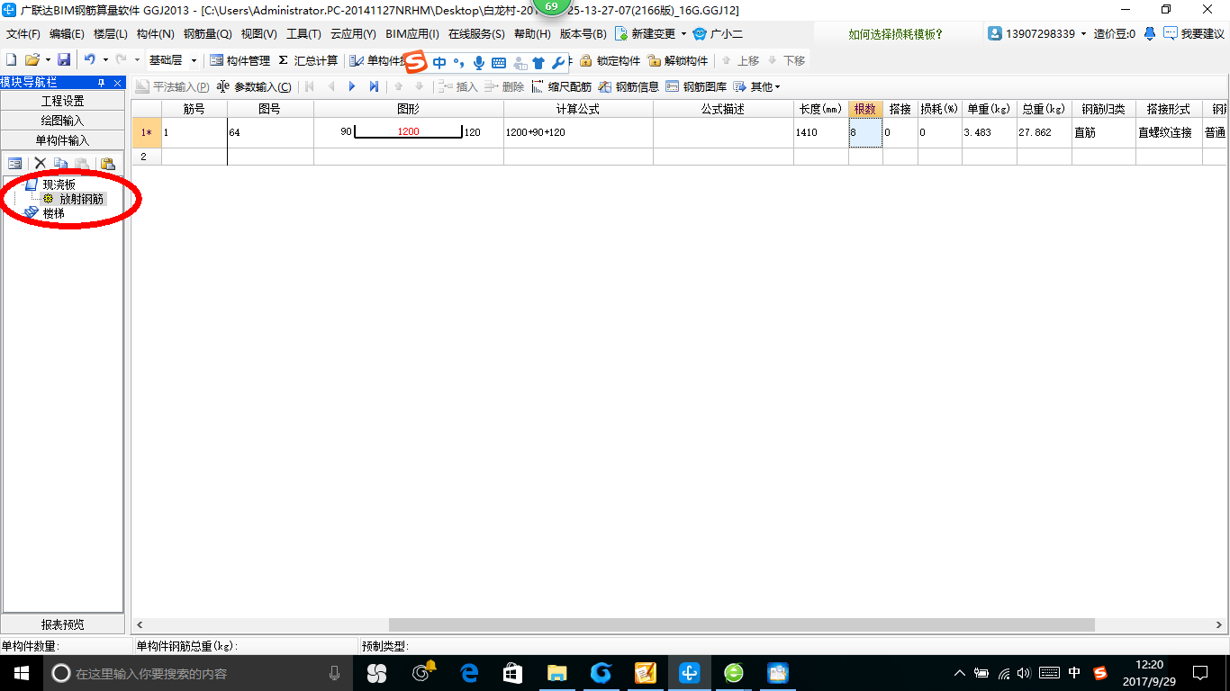
Task: Pin the 模块导航栏 panel
Action: click(x=102, y=82)
